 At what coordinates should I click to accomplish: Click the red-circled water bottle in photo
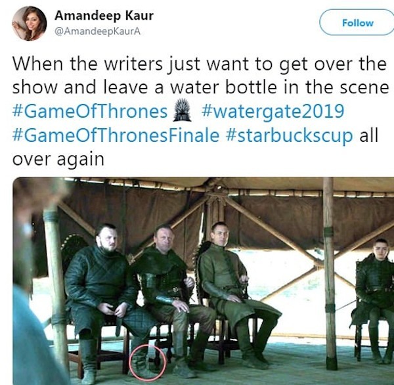(148, 362)
